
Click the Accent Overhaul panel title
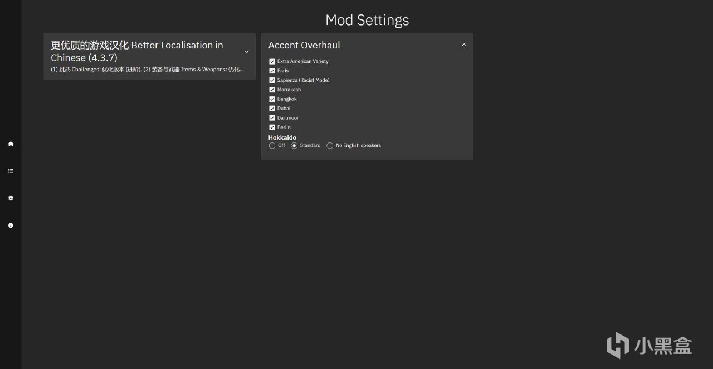(304, 45)
